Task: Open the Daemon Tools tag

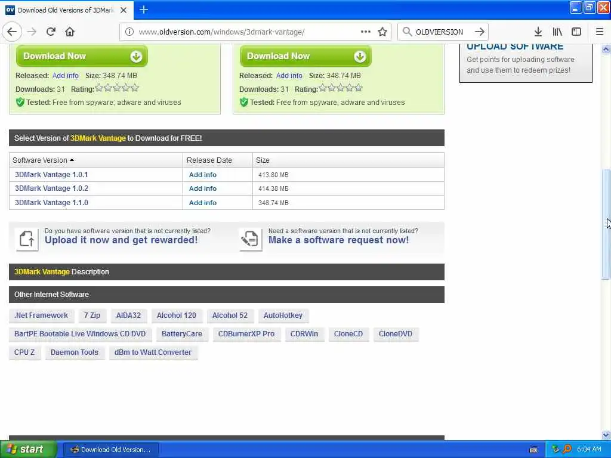Action: coord(75,352)
